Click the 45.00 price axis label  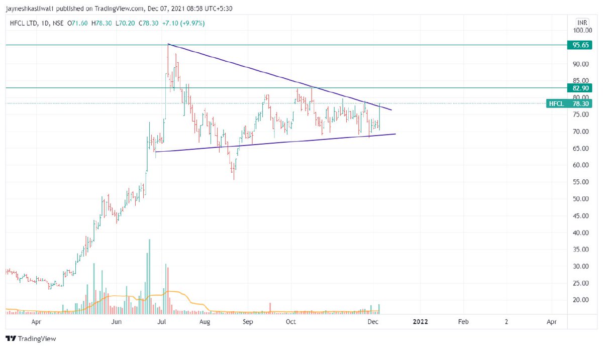(x=582, y=216)
